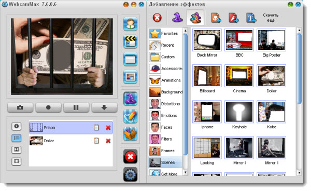Switch to the film strip side tab
This screenshot has height=191, width=311.
(16, 161)
